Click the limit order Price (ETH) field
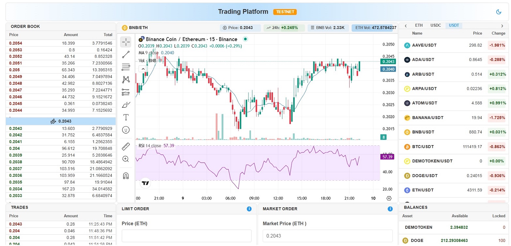Viewport: 511px width, 246px height. [x=187, y=236]
